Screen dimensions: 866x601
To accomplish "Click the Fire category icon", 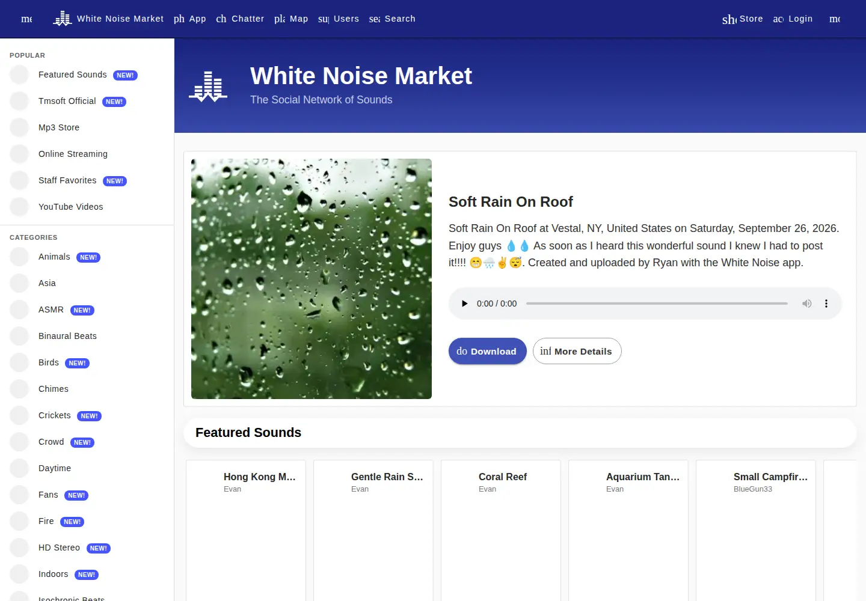I will click(19, 521).
